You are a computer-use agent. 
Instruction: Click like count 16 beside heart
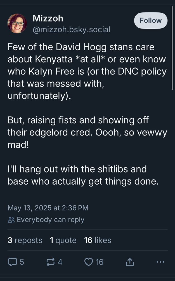point(100,262)
